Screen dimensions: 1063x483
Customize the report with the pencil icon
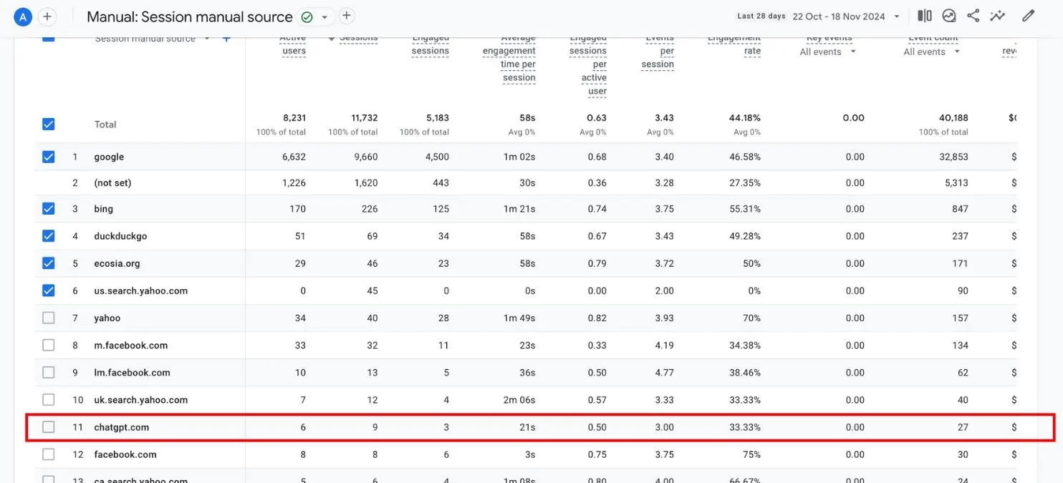point(1029,16)
